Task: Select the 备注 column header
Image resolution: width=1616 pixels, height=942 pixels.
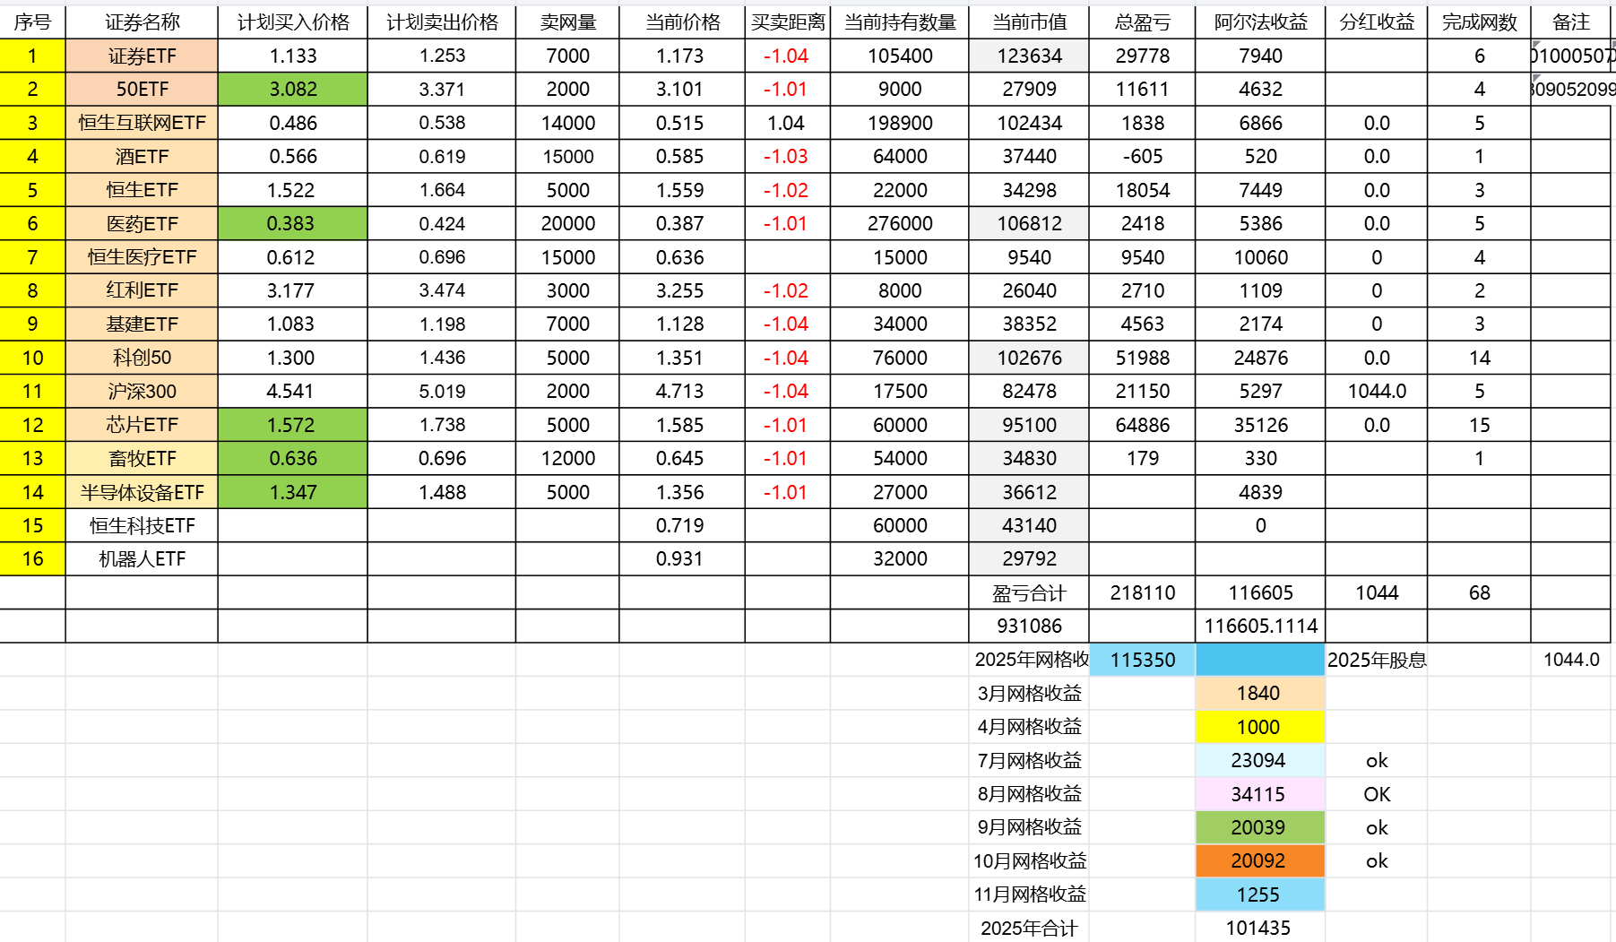Action: tap(1570, 22)
